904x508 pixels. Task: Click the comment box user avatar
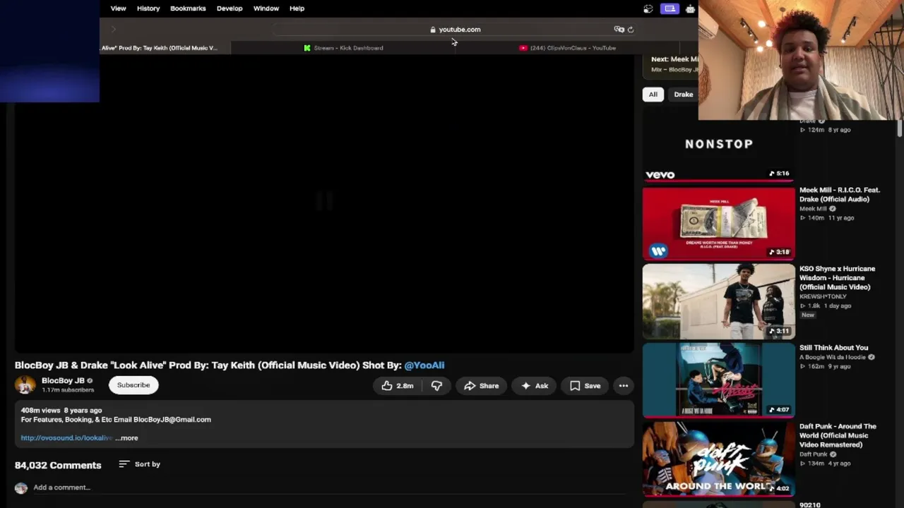21,488
